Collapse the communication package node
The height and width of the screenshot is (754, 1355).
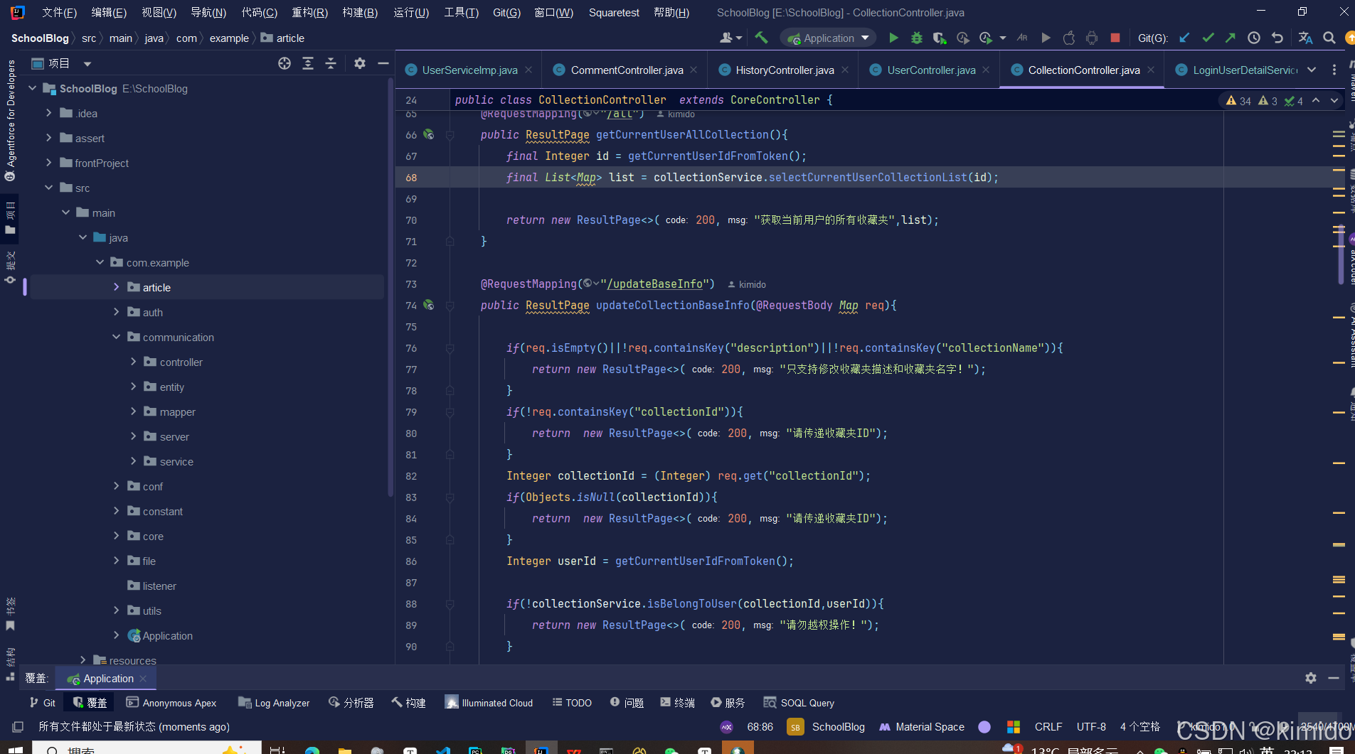[116, 337]
